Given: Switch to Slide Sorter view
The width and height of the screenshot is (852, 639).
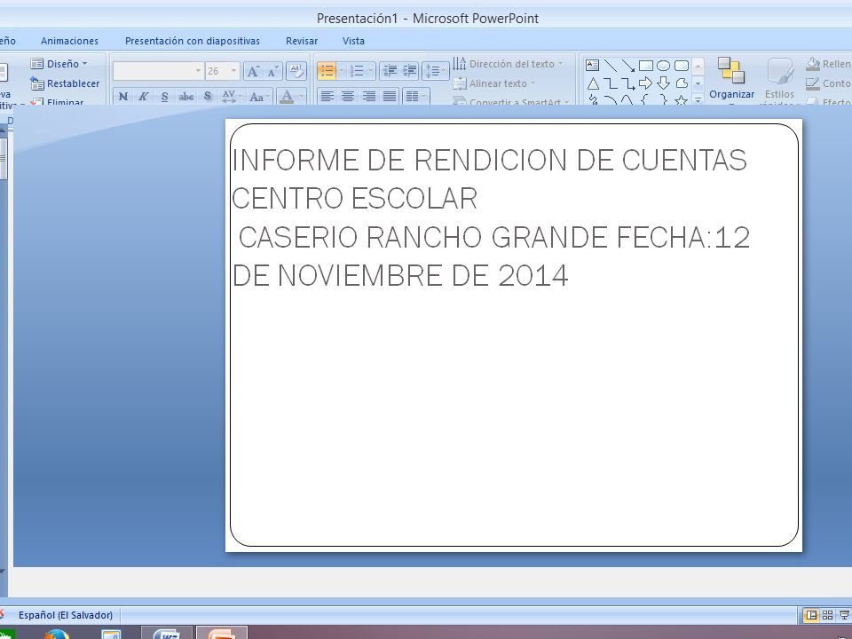Looking at the screenshot, I should pyautogui.click(x=827, y=615).
